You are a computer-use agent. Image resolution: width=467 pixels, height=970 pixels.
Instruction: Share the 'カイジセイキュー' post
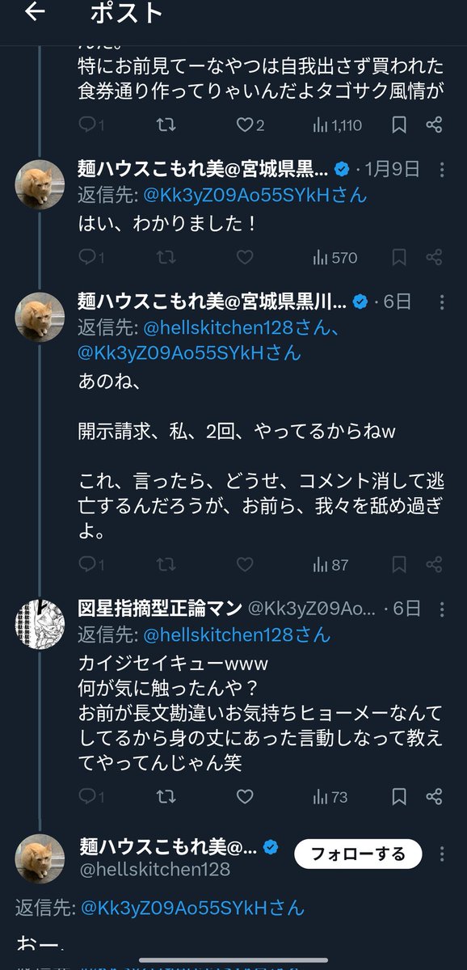tap(434, 797)
